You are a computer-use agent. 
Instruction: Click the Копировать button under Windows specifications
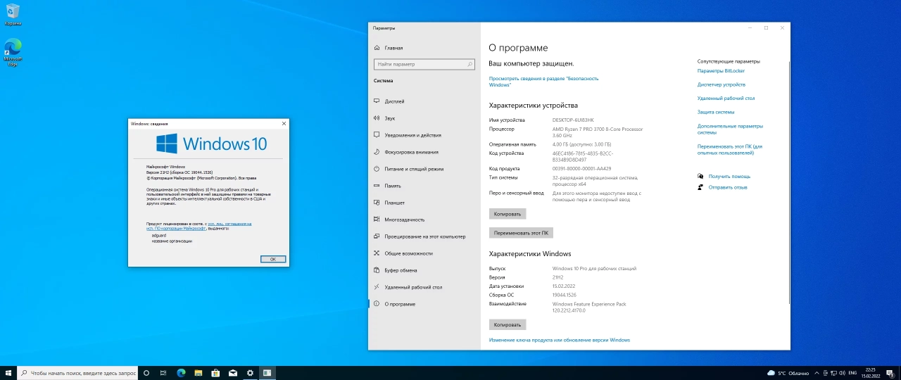pyautogui.click(x=508, y=324)
